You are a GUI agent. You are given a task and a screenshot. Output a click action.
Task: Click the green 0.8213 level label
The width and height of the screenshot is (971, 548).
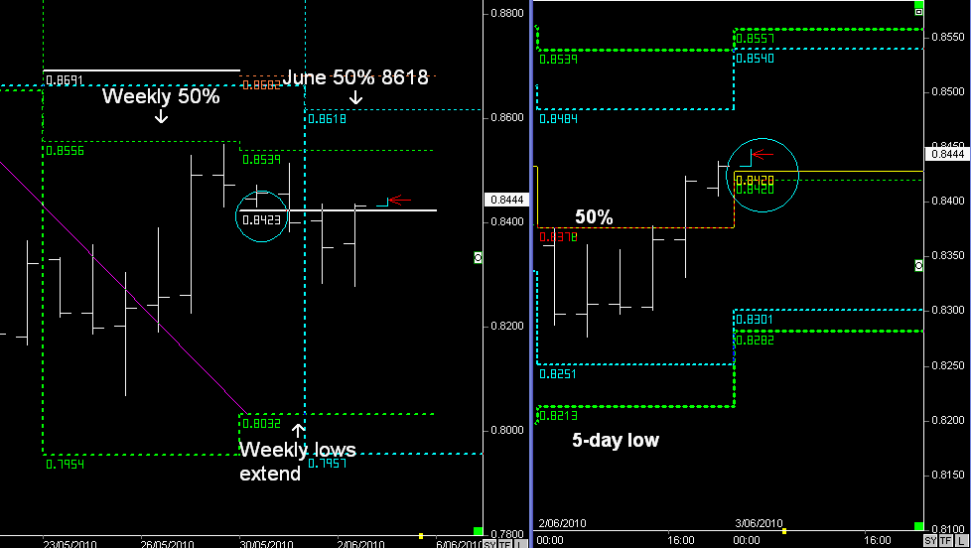pyautogui.click(x=559, y=416)
